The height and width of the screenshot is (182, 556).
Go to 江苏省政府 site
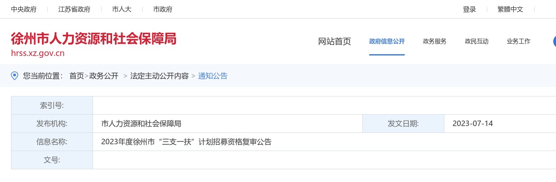(x=74, y=9)
